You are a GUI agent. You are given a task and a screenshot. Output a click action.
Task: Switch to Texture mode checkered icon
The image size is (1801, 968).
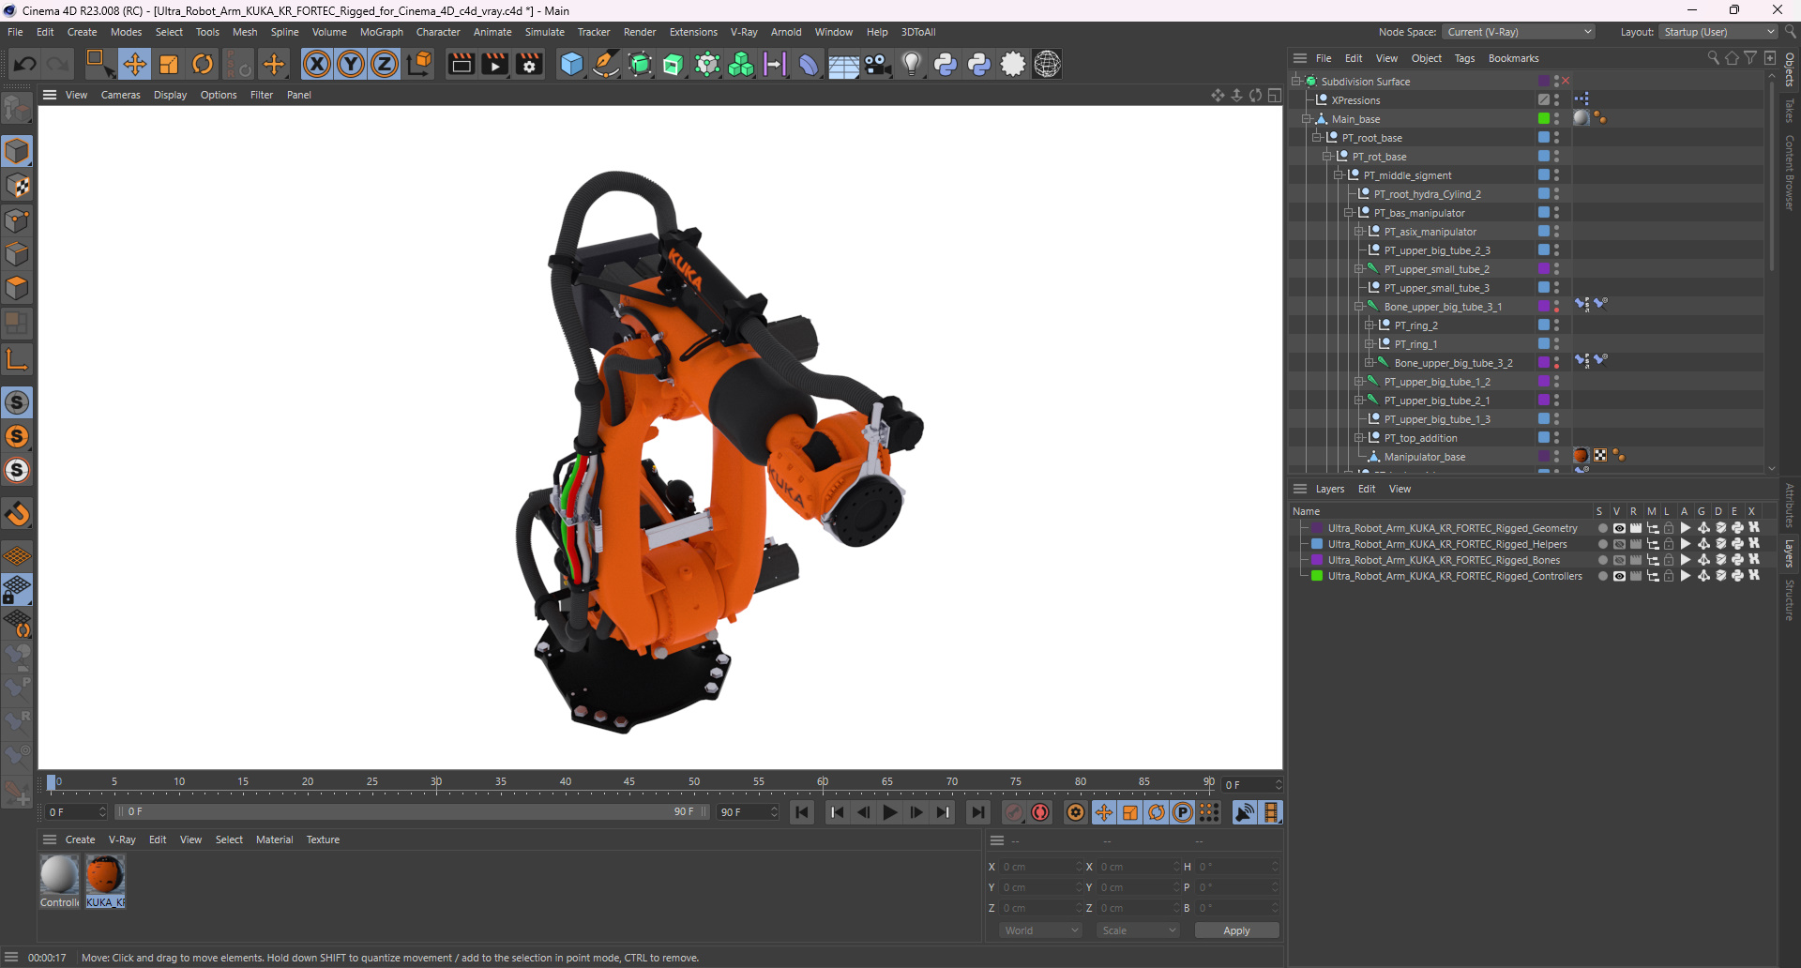point(17,187)
